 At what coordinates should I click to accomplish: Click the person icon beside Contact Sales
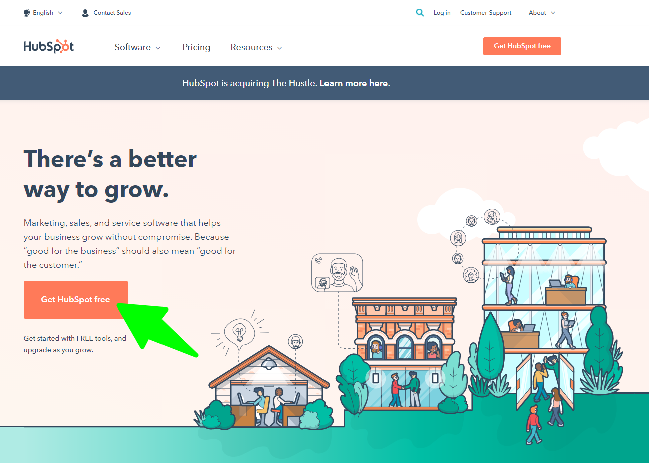pyautogui.click(x=85, y=12)
